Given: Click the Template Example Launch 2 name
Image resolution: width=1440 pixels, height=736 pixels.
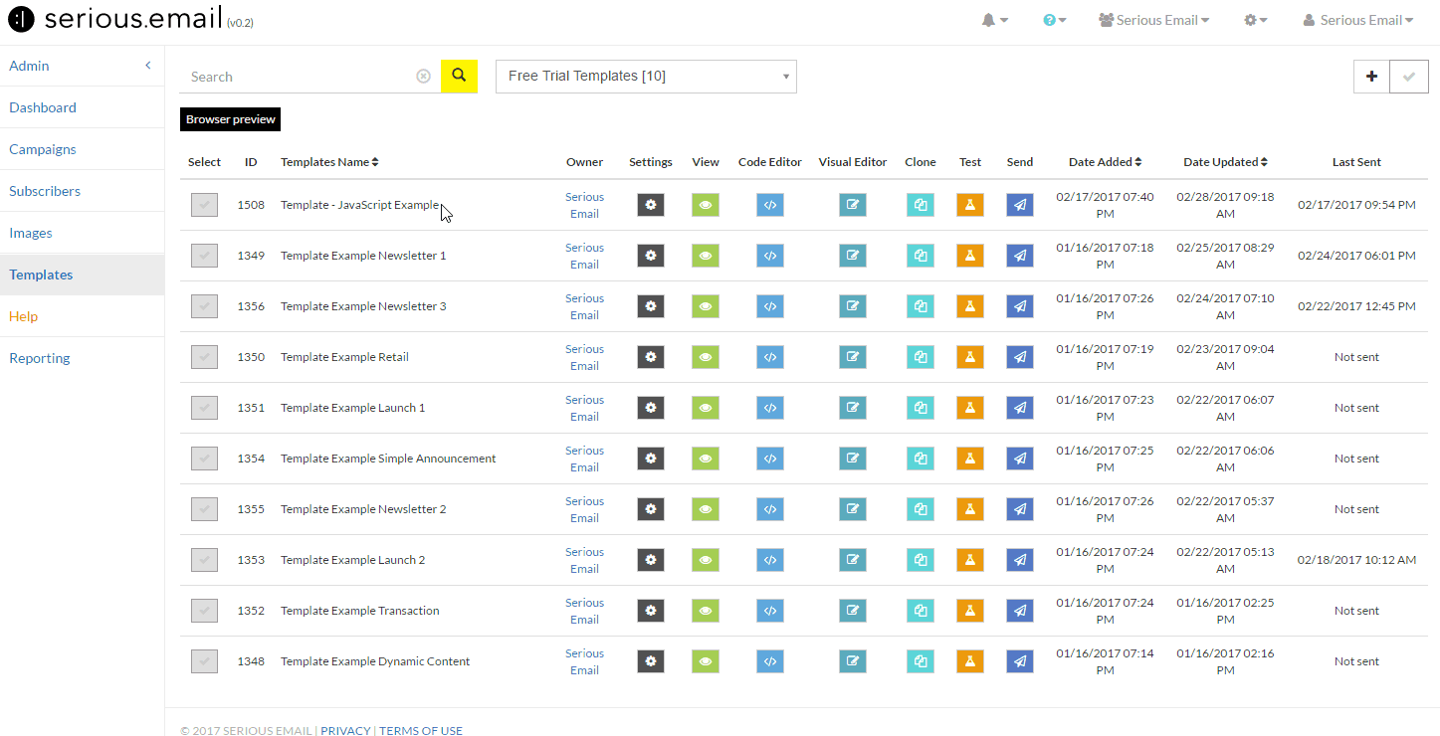Looking at the screenshot, I should pyautogui.click(x=353, y=560).
